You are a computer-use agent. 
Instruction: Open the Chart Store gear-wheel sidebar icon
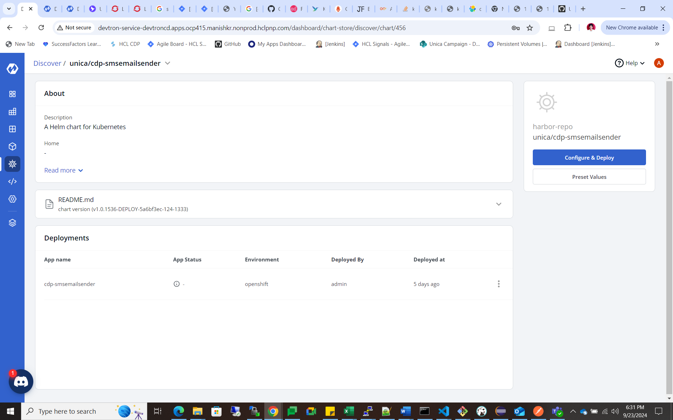12,164
